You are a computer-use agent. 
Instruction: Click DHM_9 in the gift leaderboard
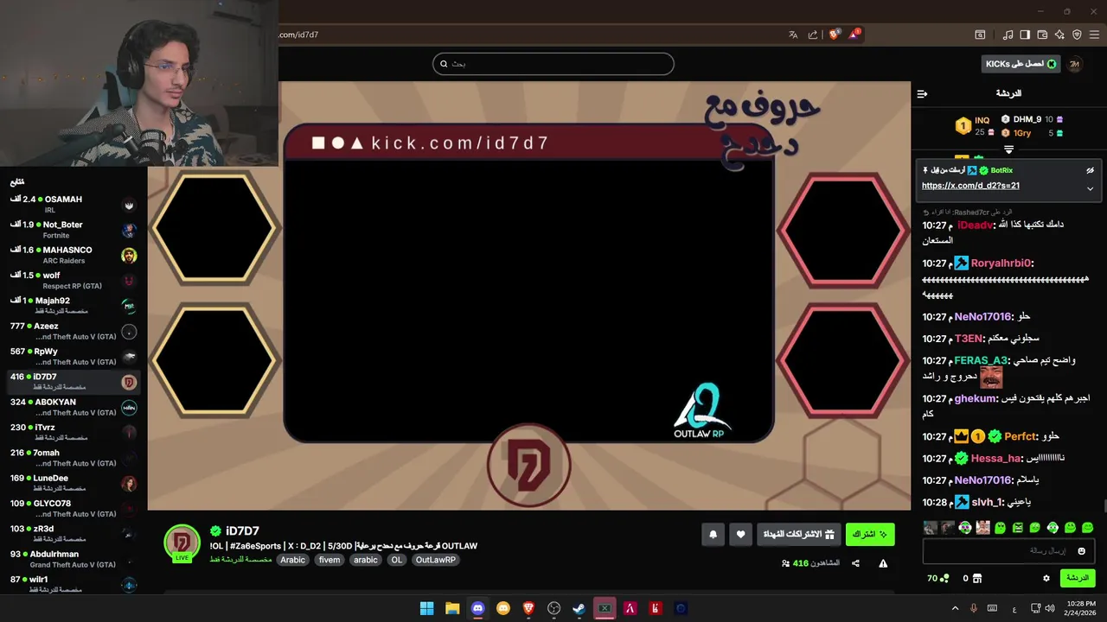click(1027, 119)
